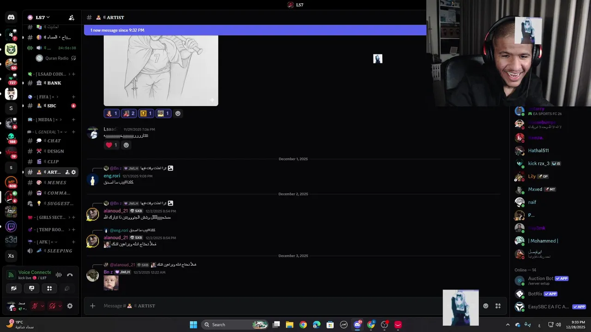Open Windows Start menu
This screenshot has height=332, width=591.
click(x=193, y=325)
